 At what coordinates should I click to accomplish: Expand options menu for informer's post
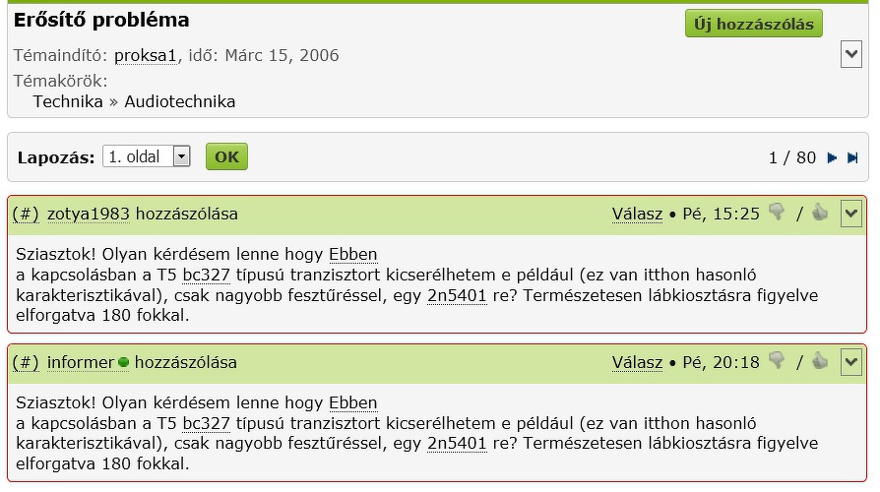850,362
